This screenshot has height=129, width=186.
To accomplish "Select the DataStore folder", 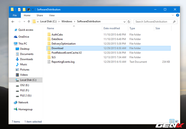I will (57, 39).
